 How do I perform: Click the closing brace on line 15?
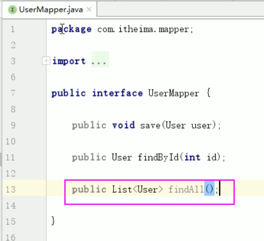coord(53,220)
